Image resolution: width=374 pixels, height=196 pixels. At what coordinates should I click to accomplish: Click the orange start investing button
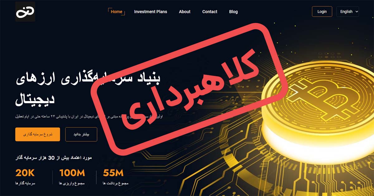pos(37,134)
